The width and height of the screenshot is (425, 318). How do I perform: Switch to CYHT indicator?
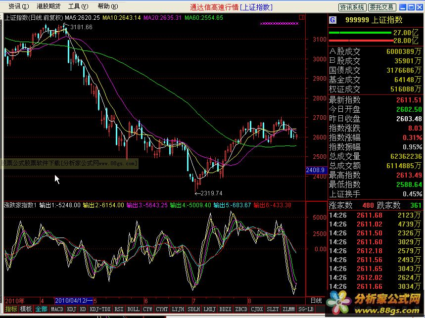(162, 309)
